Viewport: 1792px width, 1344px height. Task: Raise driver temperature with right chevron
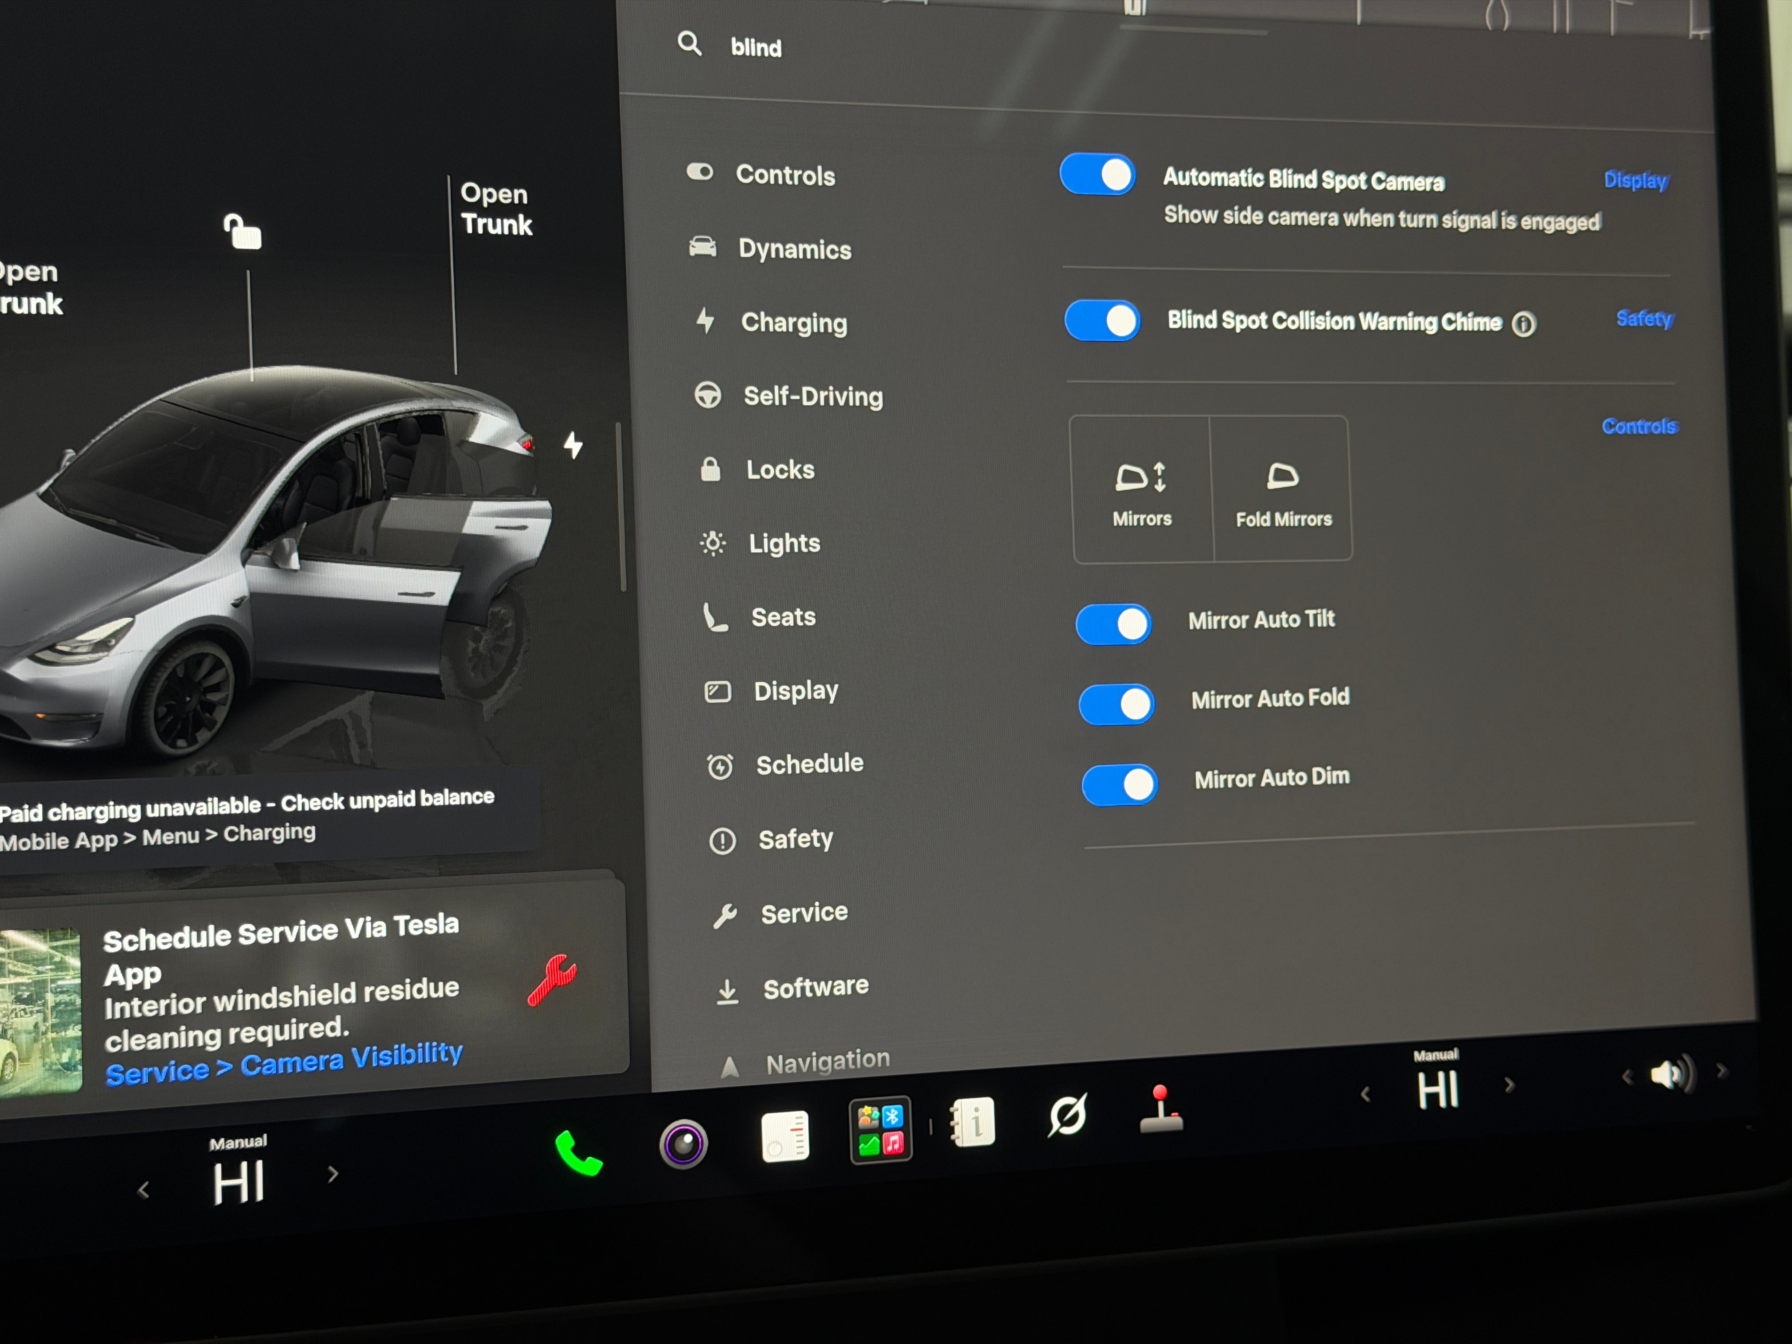pyautogui.click(x=332, y=1174)
